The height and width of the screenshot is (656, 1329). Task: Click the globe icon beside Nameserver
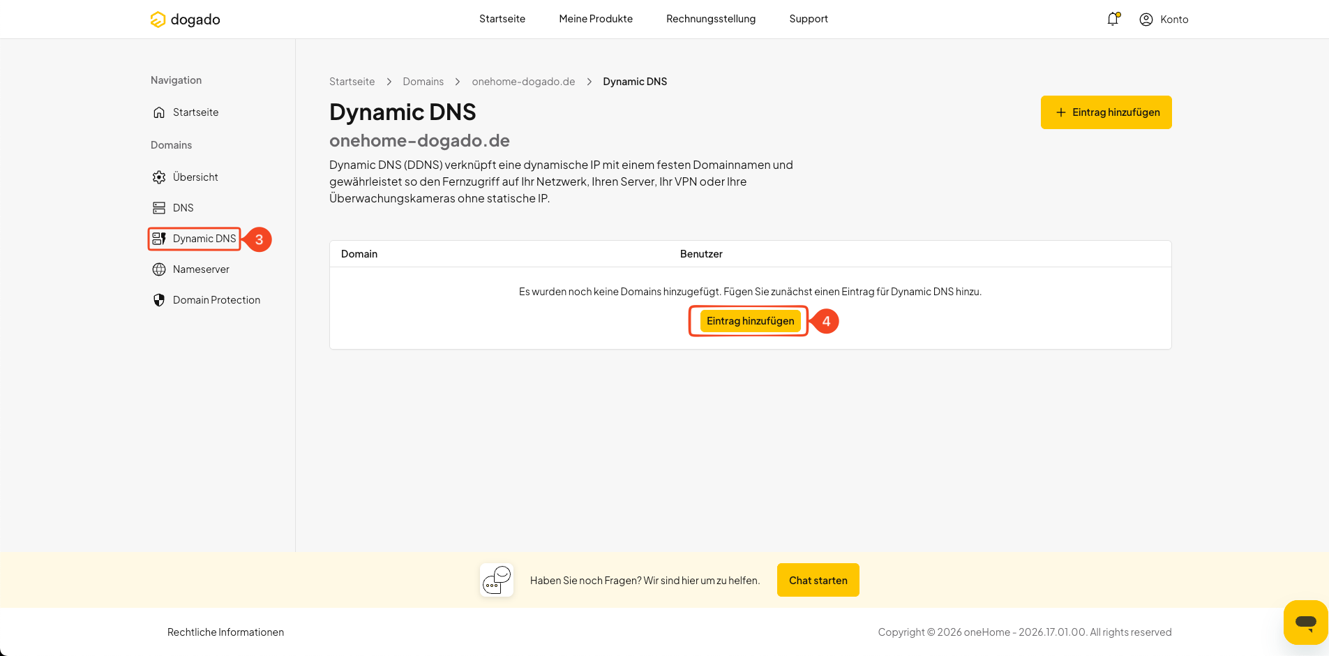coord(159,269)
